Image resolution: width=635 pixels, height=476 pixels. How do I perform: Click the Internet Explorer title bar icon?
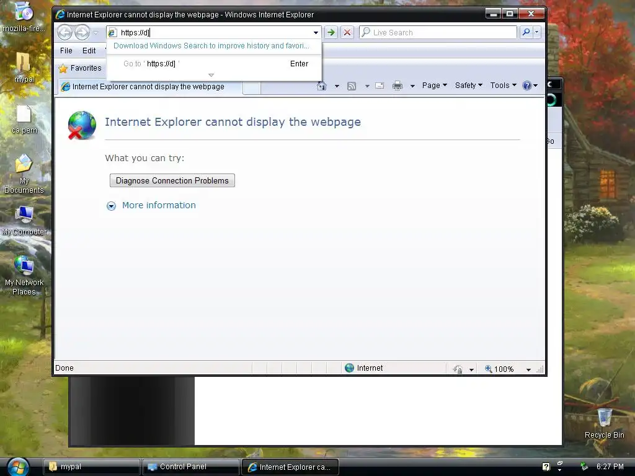click(x=60, y=15)
